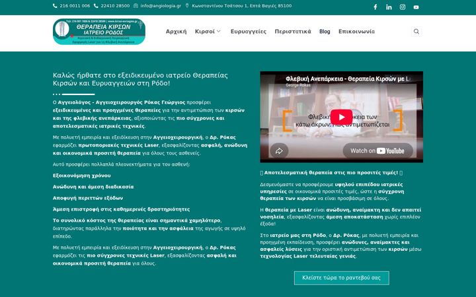
Task: Call the phone number 22410 28500
Action: [115, 6]
